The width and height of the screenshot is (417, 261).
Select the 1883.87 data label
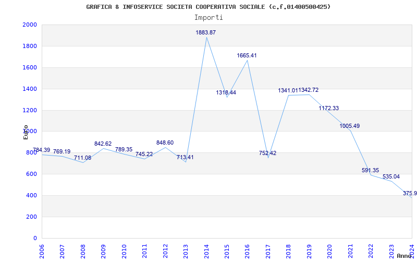(206, 32)
